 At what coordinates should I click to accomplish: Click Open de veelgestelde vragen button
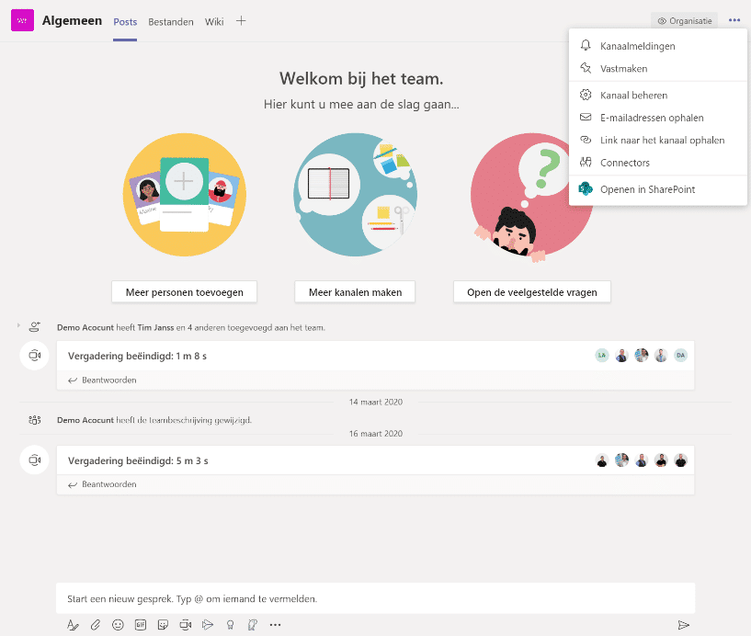click(532, 292)
